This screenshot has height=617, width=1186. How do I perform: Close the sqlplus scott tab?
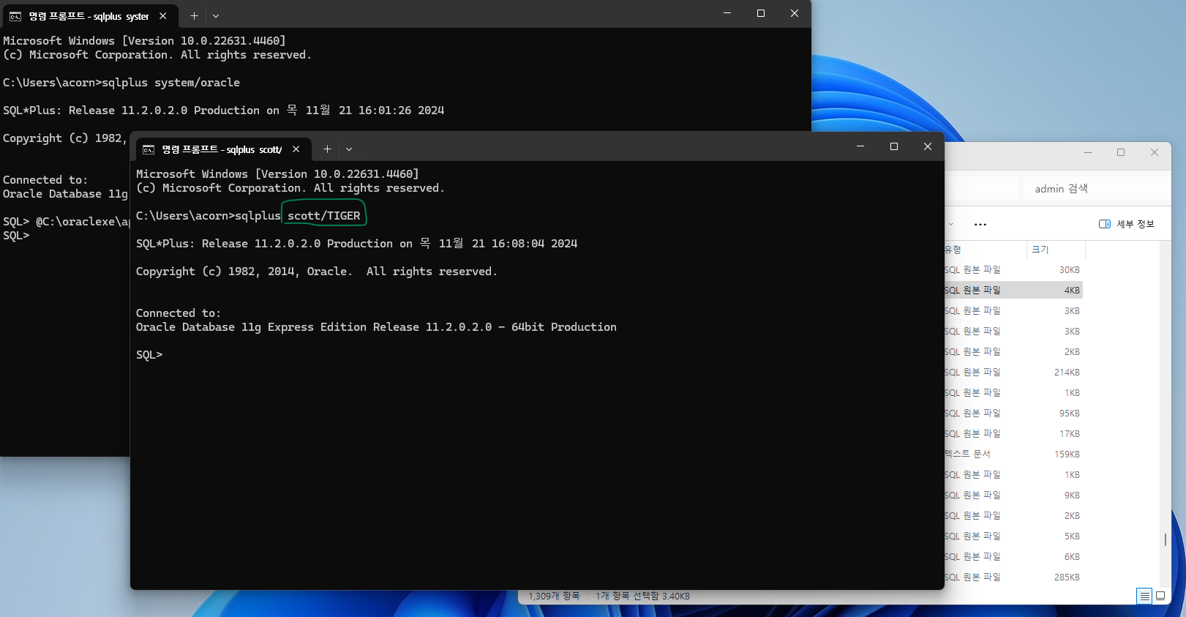click(x=296, y=149)
